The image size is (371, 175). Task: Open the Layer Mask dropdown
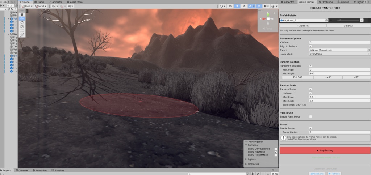pos(340,54)
